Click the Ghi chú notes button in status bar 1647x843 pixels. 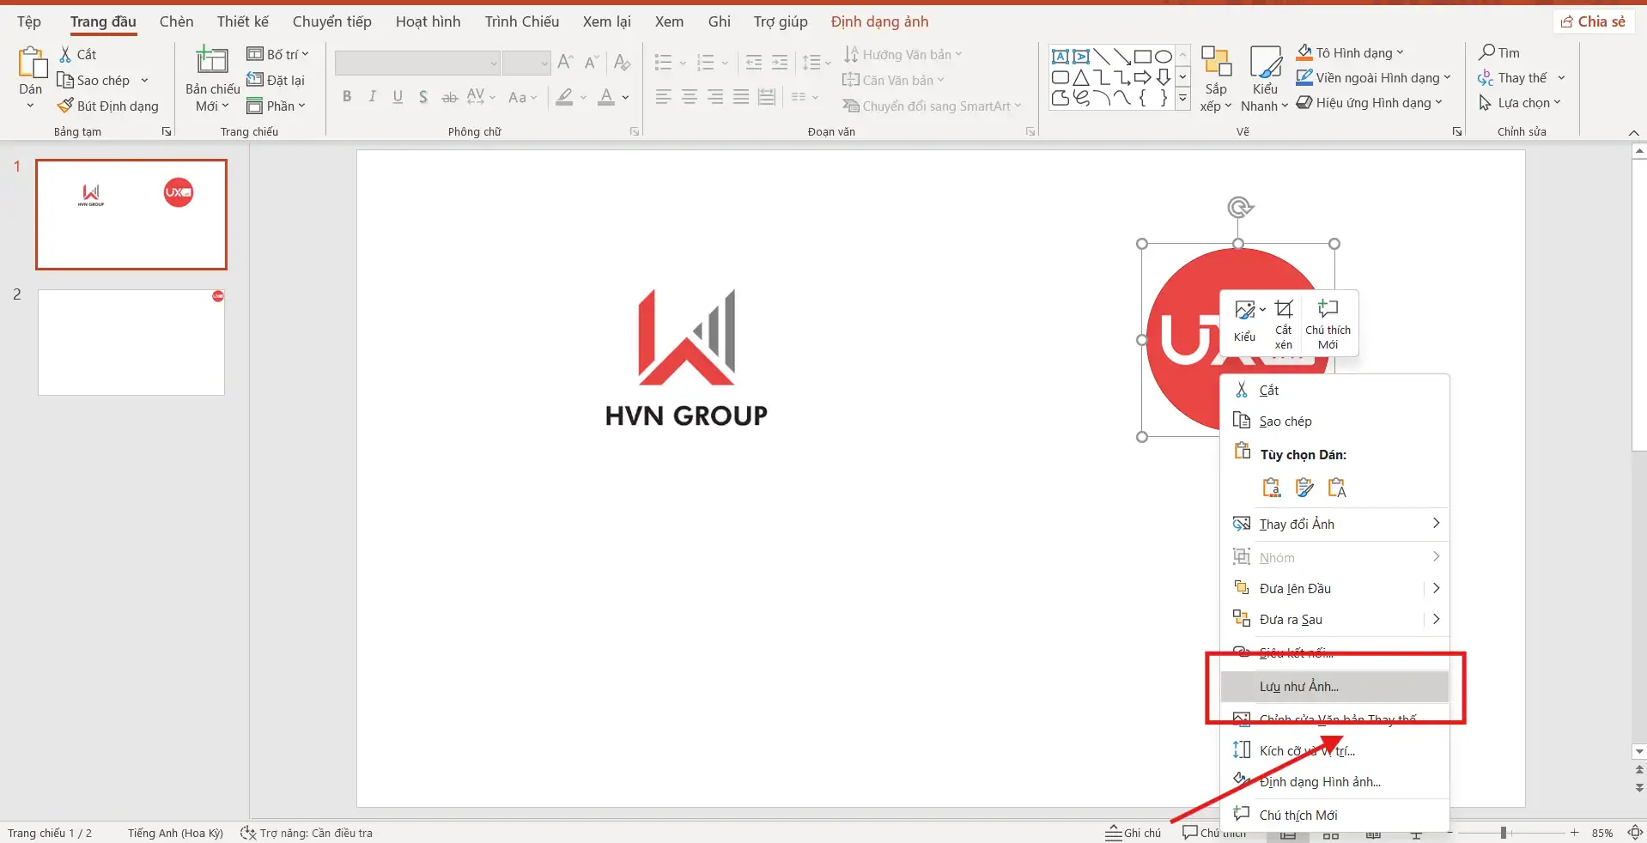[1133, 832]
